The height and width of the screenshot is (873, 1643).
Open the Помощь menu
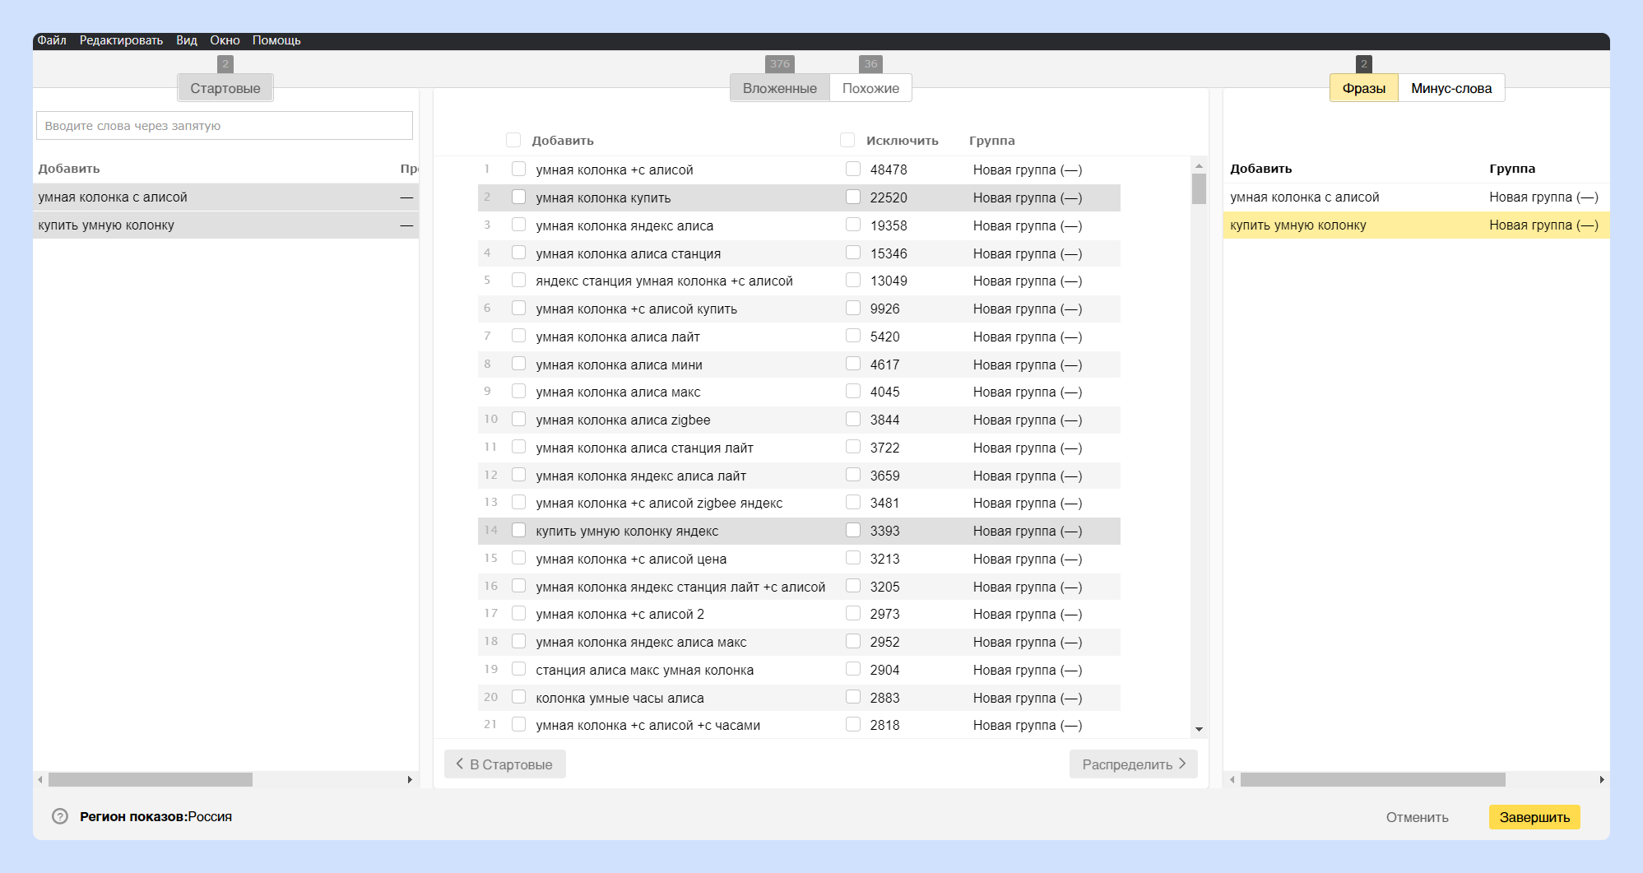(276, 40)
